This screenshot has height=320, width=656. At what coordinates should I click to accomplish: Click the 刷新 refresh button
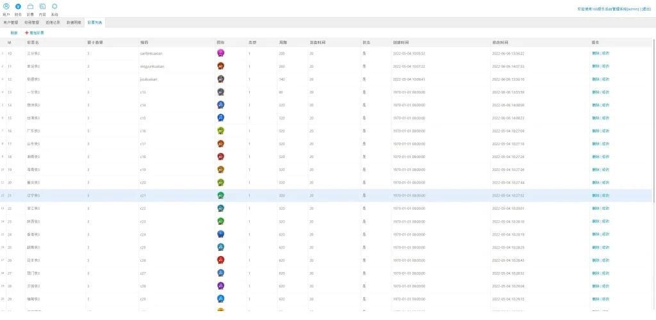14,33
